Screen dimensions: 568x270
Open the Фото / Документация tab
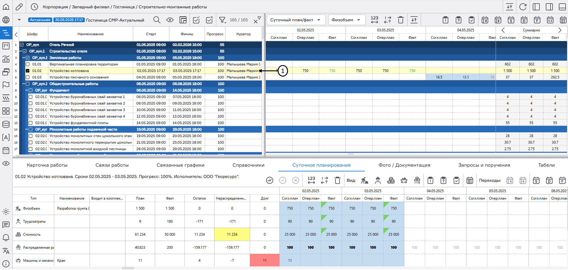(404, 165)
